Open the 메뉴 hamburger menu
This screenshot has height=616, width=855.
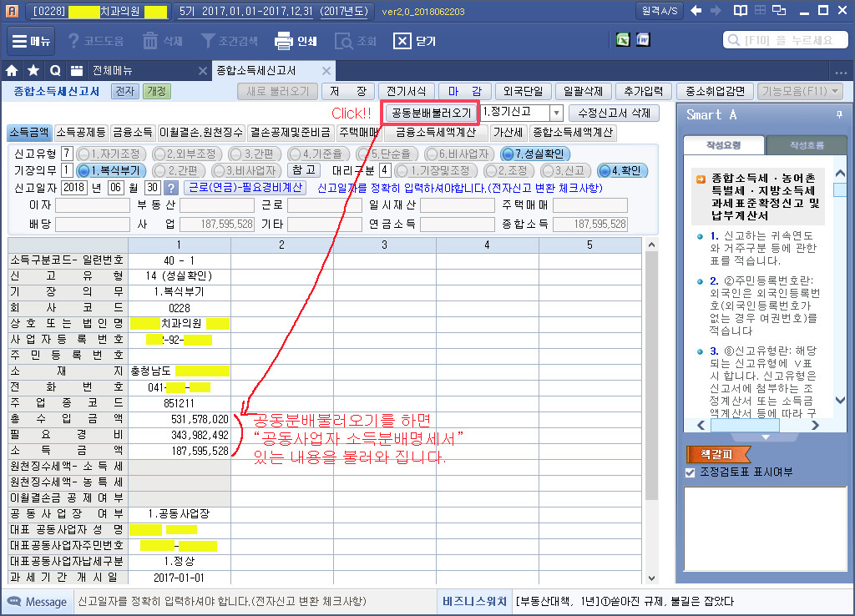point(31,41)
